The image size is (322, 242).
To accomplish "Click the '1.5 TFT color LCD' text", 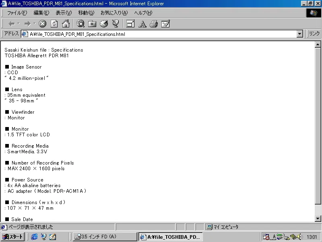I will [29, 135].
